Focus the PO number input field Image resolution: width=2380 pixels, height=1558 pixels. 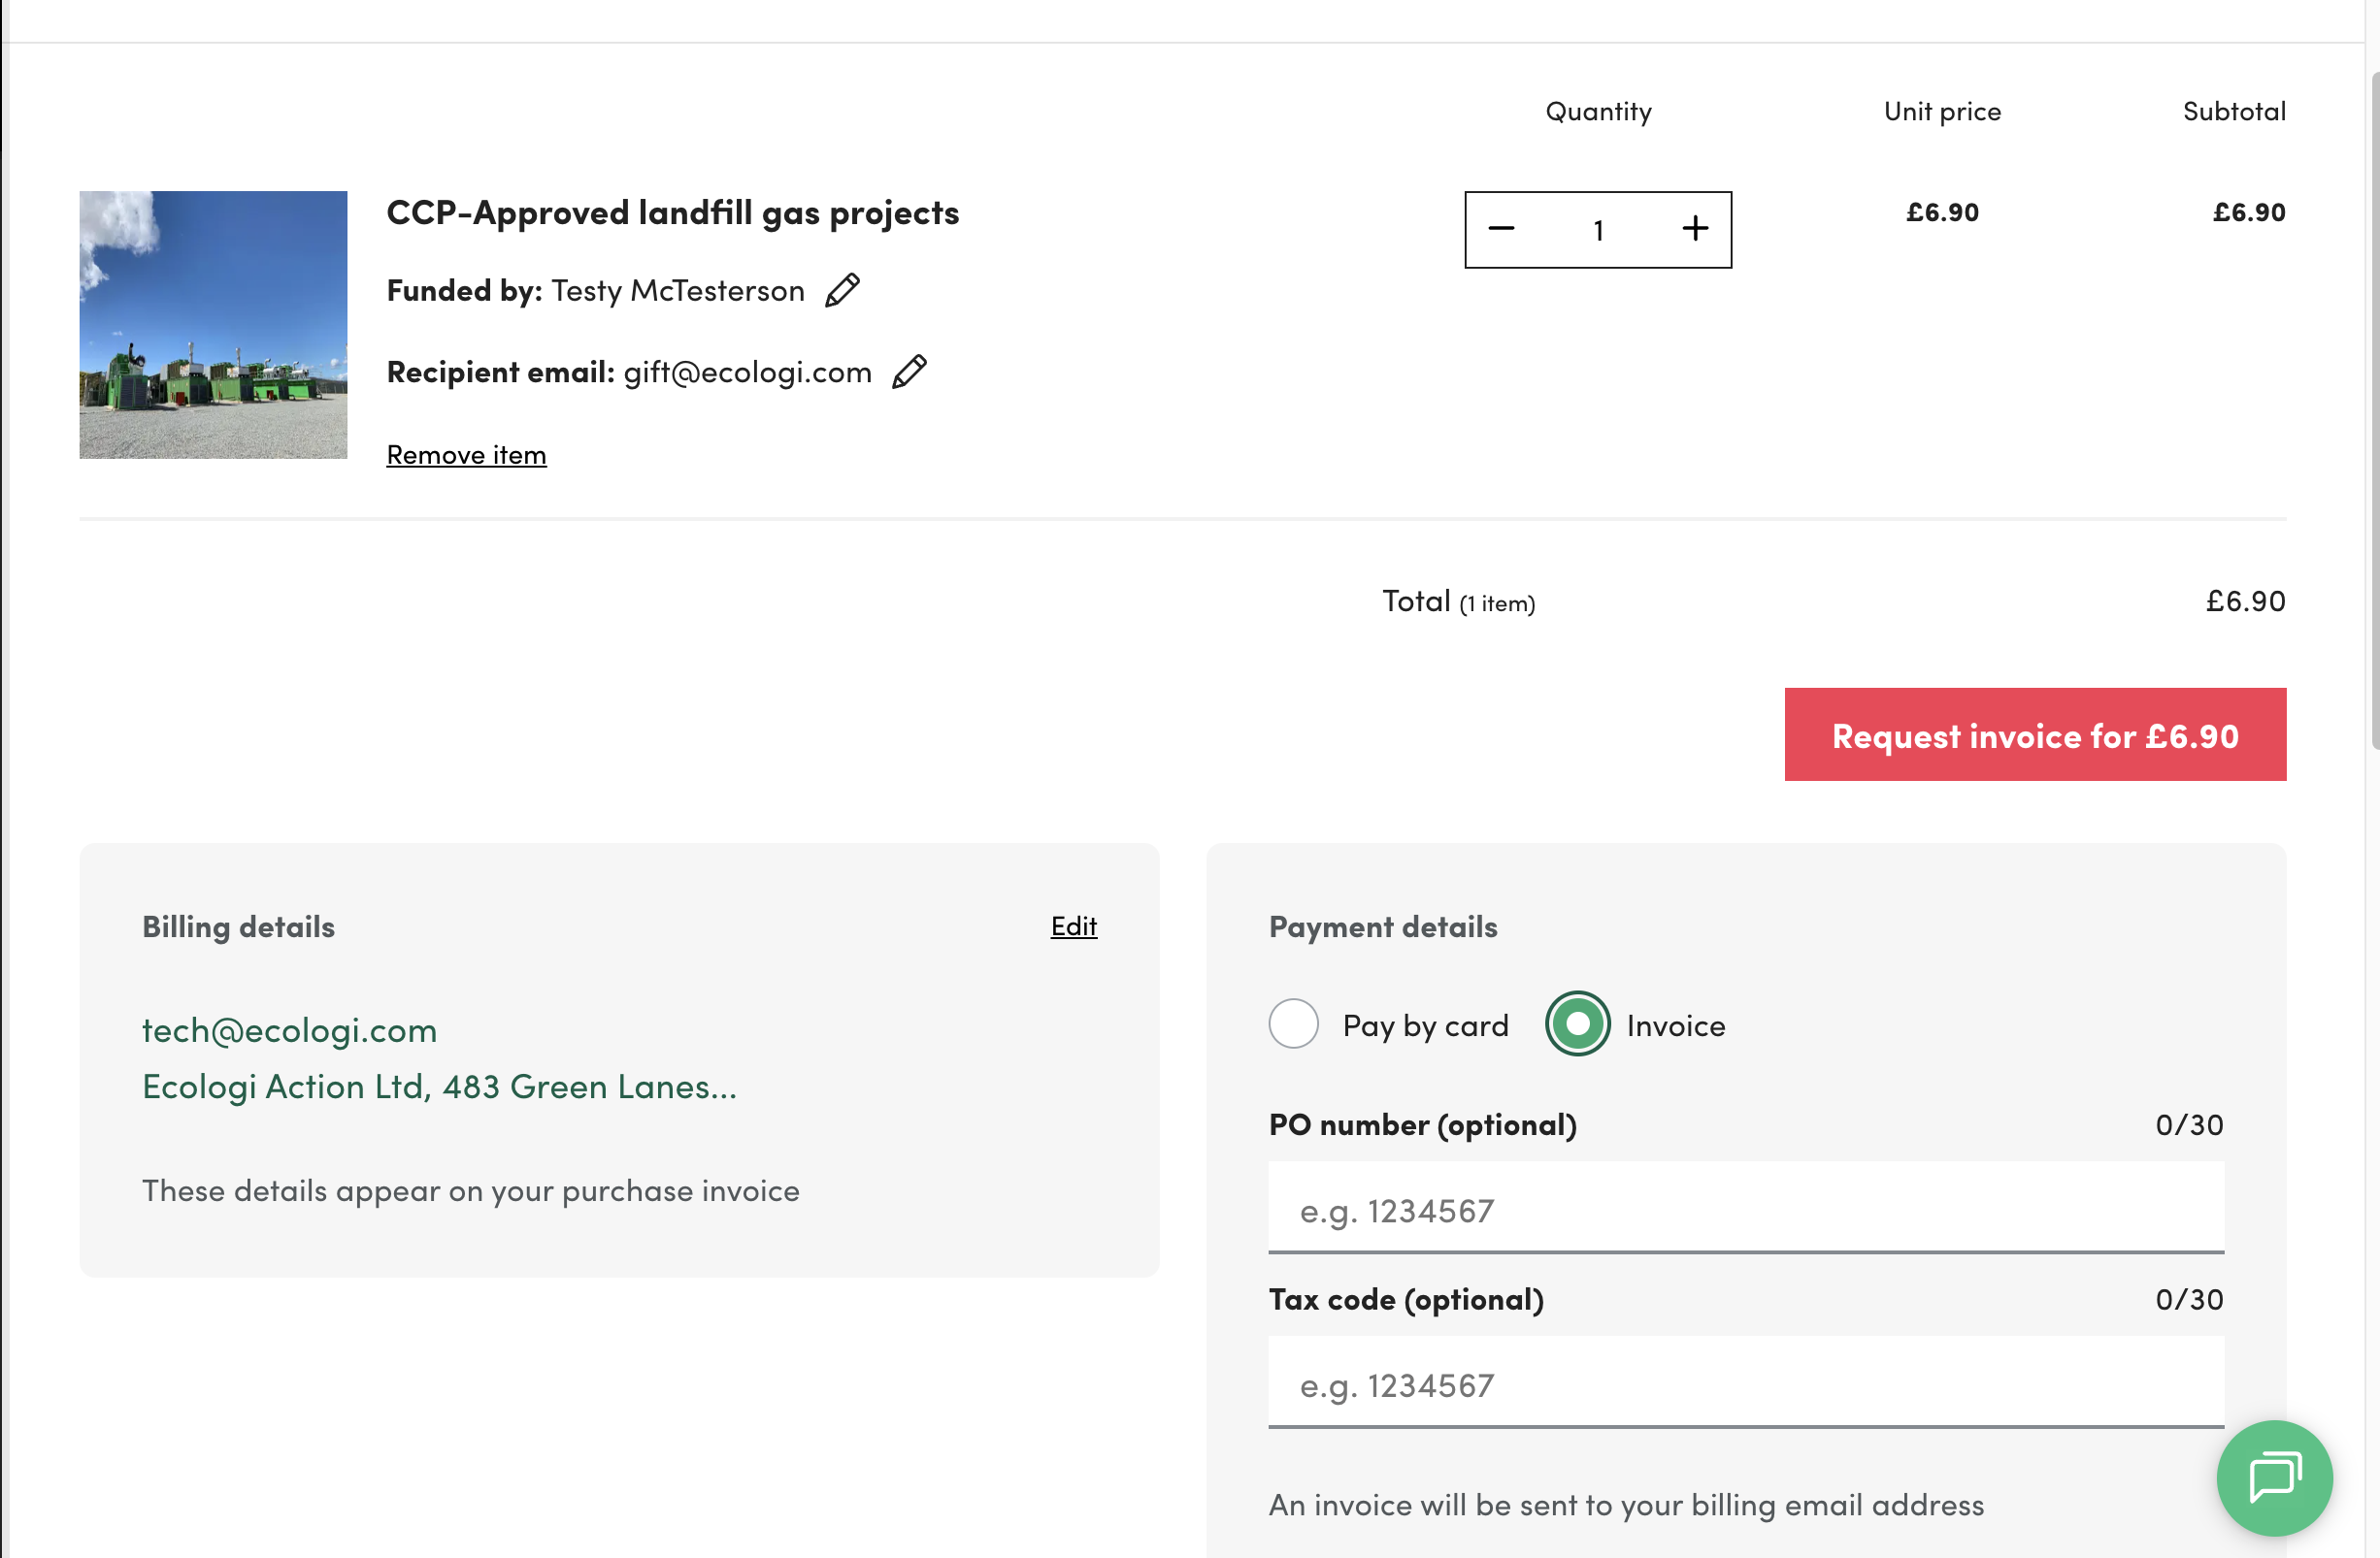pyautogui.click(x=1745, y=1211)
